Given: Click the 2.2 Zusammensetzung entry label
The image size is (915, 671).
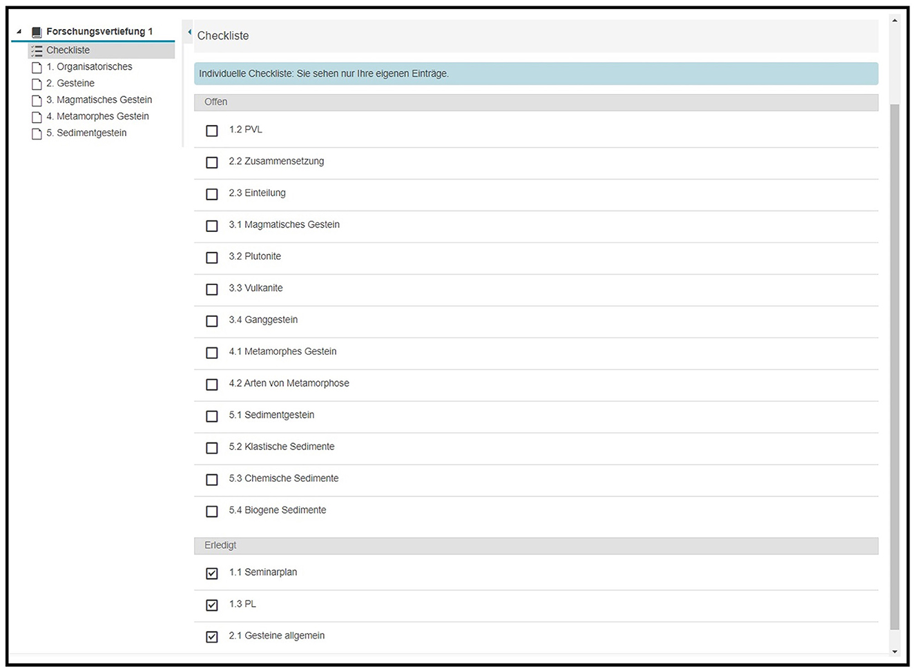Looking at the screenshot, I should pyautogui.click(x=276, y=162).
